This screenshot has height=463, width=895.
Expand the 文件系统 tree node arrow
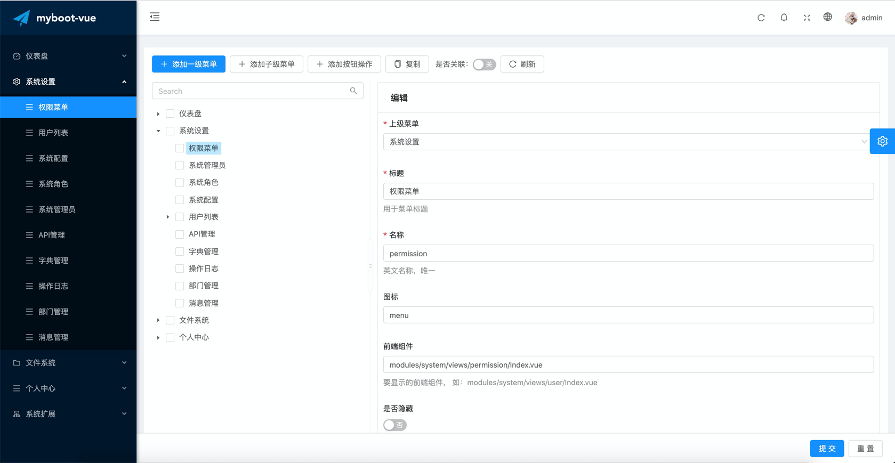158,320
